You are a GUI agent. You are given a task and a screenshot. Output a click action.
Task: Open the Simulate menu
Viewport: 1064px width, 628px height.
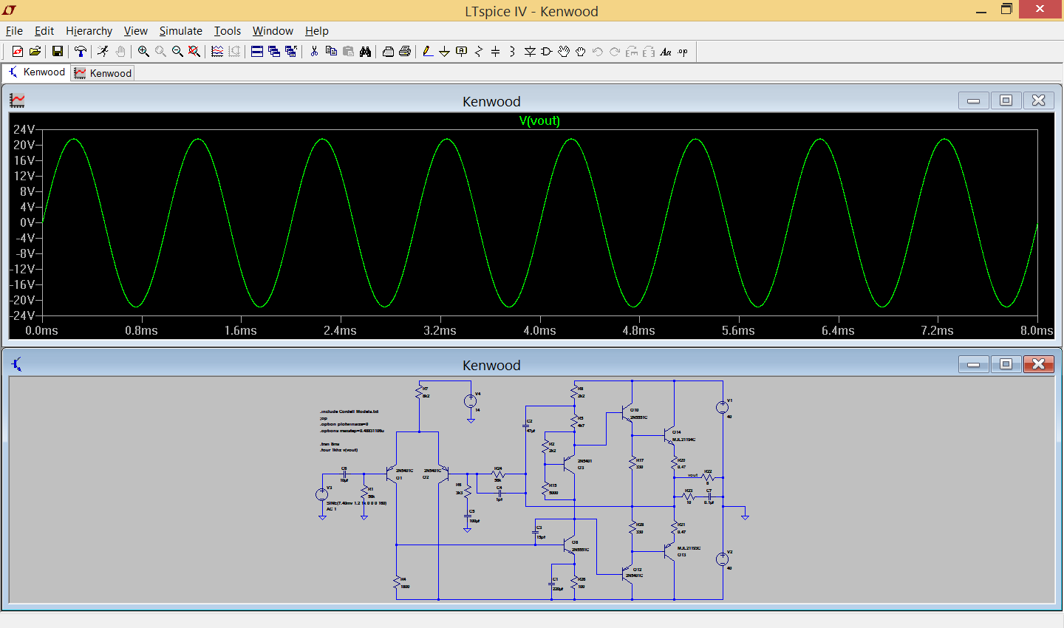click(180, 31)
